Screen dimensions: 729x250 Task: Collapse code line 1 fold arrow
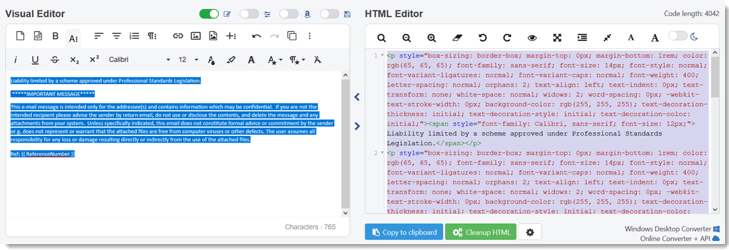382,55
